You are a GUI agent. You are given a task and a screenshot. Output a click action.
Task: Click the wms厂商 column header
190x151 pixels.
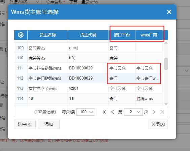[x=149, y=35]
